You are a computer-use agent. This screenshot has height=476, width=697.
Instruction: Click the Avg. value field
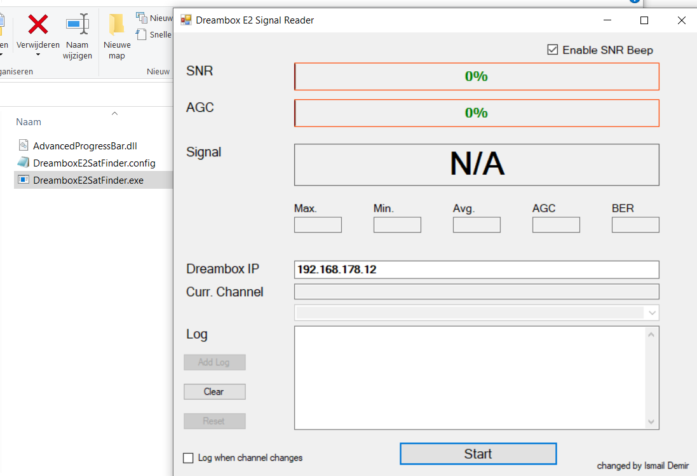tap(477, 225)
